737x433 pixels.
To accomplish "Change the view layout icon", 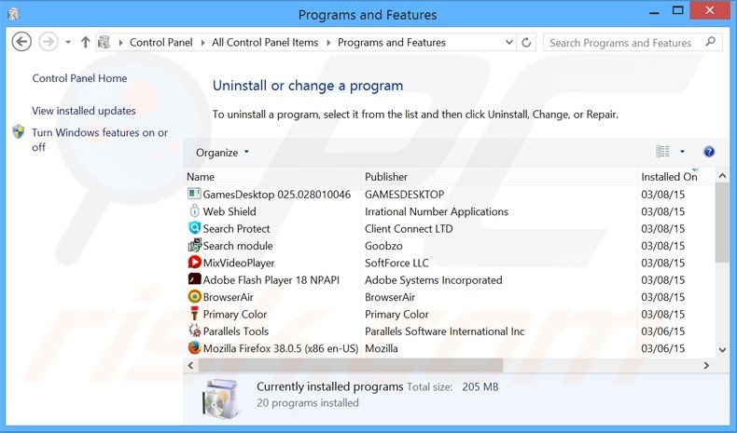I will pos(662,152).
